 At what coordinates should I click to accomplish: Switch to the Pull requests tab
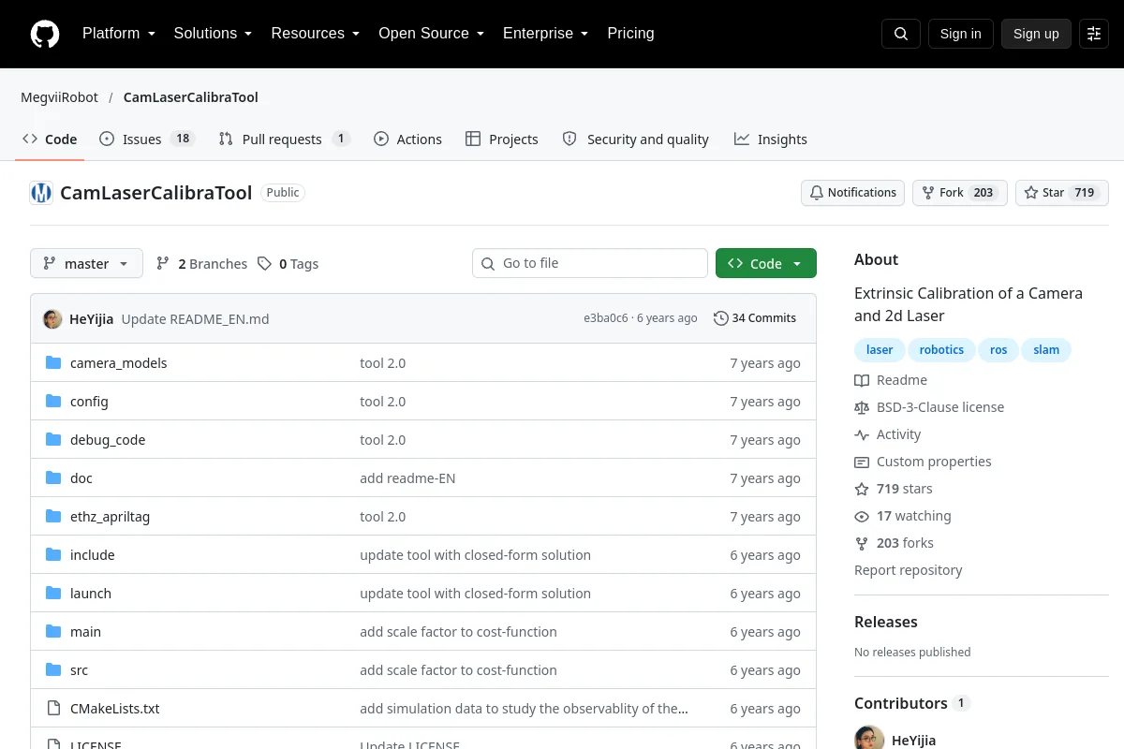284,139
